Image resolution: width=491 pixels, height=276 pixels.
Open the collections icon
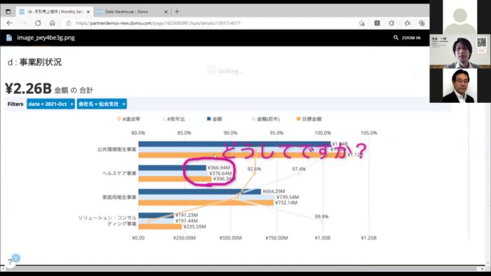coord(422,23)
